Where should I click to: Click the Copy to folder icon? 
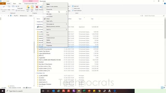[32, 7]
